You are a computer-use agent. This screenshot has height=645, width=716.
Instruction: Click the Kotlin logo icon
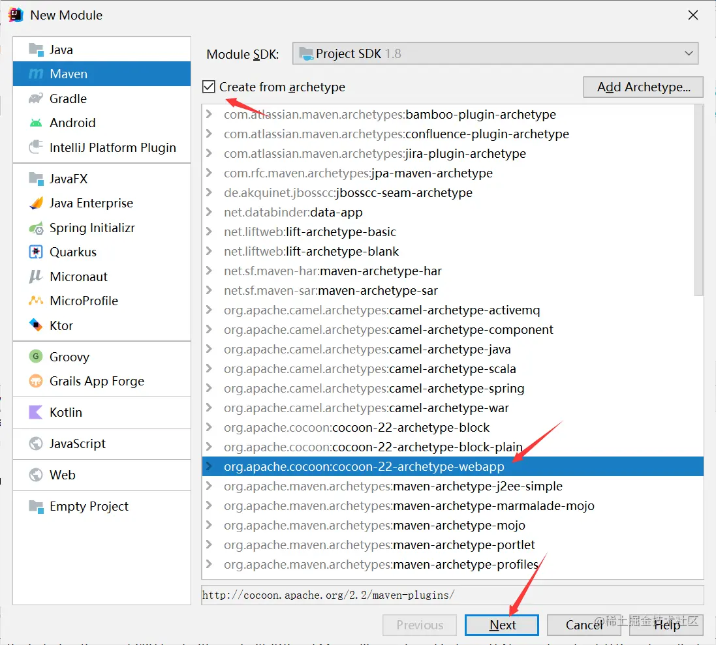36,412
